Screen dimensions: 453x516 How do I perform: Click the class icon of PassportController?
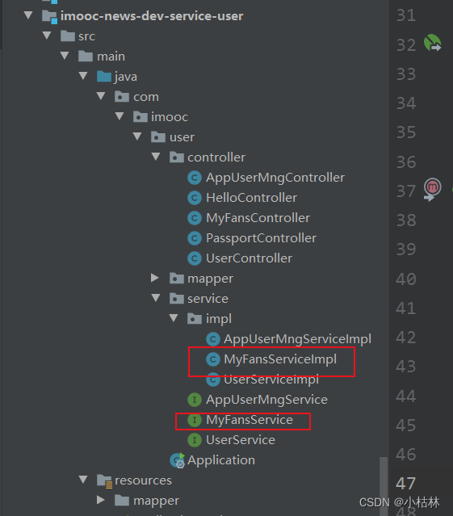point(195,238)
